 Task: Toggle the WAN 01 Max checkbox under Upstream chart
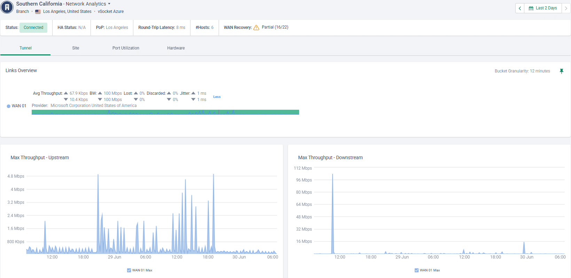click(129, 270)
